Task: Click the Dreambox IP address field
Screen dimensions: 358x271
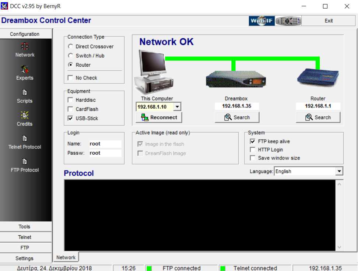Action: [237, 106]
